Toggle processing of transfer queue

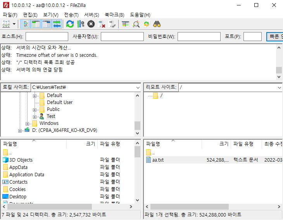81,24
